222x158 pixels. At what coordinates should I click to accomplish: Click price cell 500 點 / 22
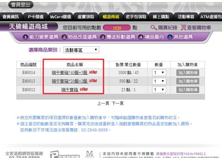(x=128, y=81)
